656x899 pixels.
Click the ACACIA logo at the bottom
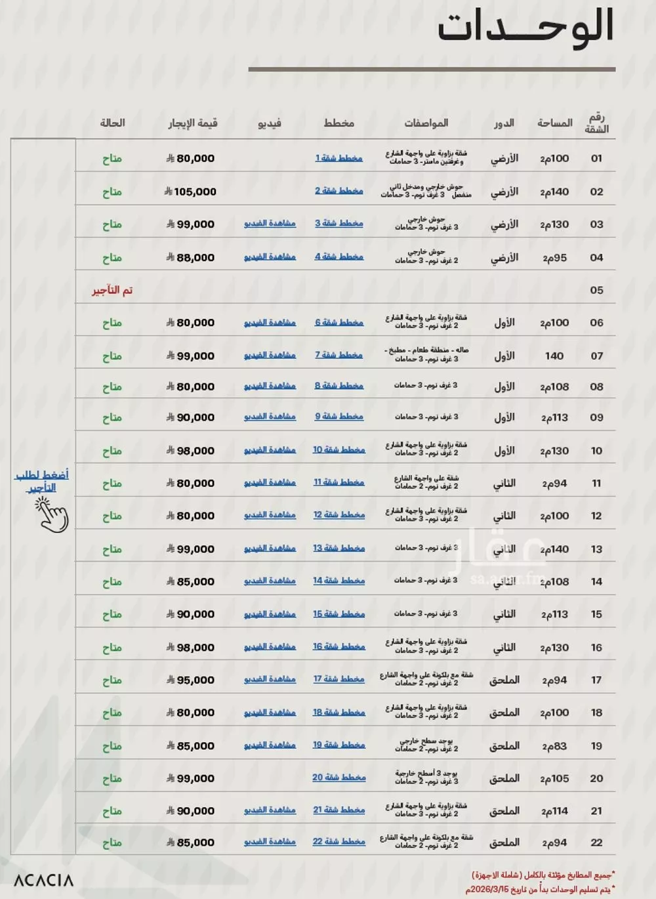click(x=44, y=881)
